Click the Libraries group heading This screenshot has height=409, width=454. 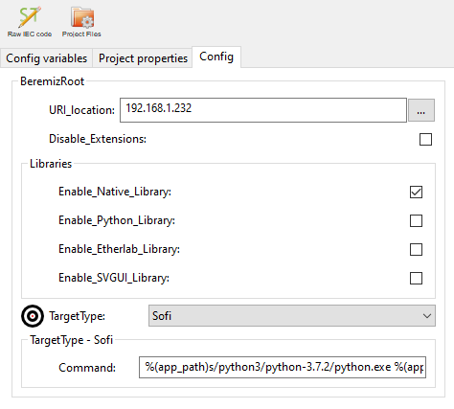(51, 164)
